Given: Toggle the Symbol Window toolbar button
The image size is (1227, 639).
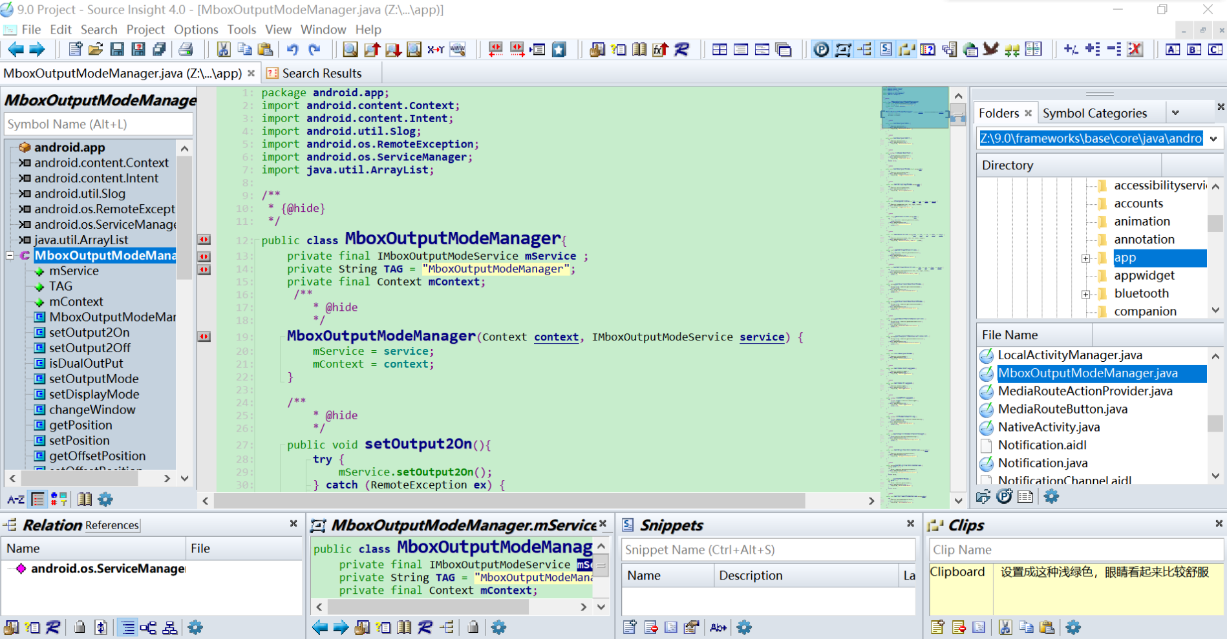Looking at the screenshot, I should [x=842, y=49].
